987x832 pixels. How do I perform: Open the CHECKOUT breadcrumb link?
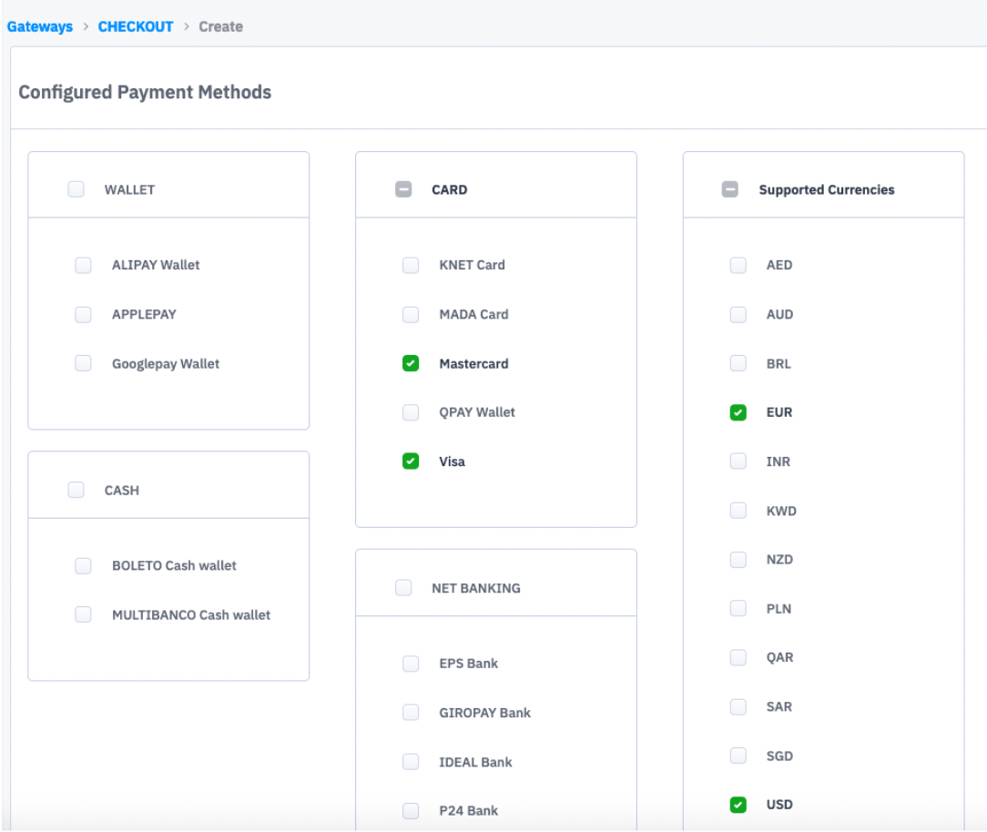136,26
